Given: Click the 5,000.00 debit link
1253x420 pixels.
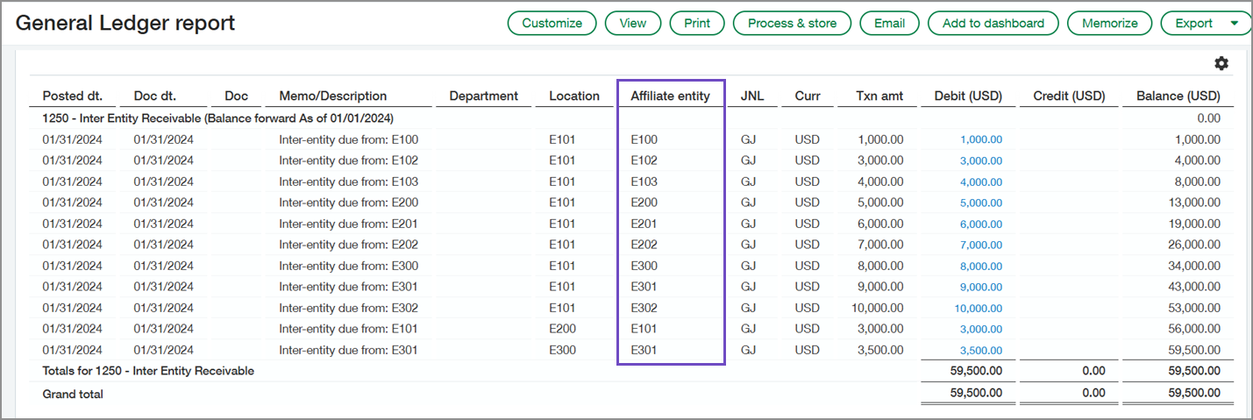Looking at the screenshot, I should 981,203.
